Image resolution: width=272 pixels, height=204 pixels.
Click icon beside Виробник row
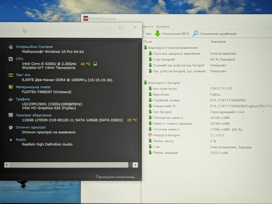150,94
